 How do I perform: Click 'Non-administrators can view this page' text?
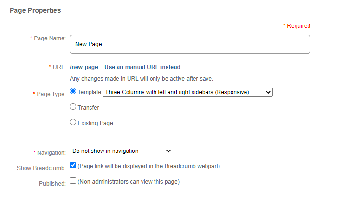point(129,182)
